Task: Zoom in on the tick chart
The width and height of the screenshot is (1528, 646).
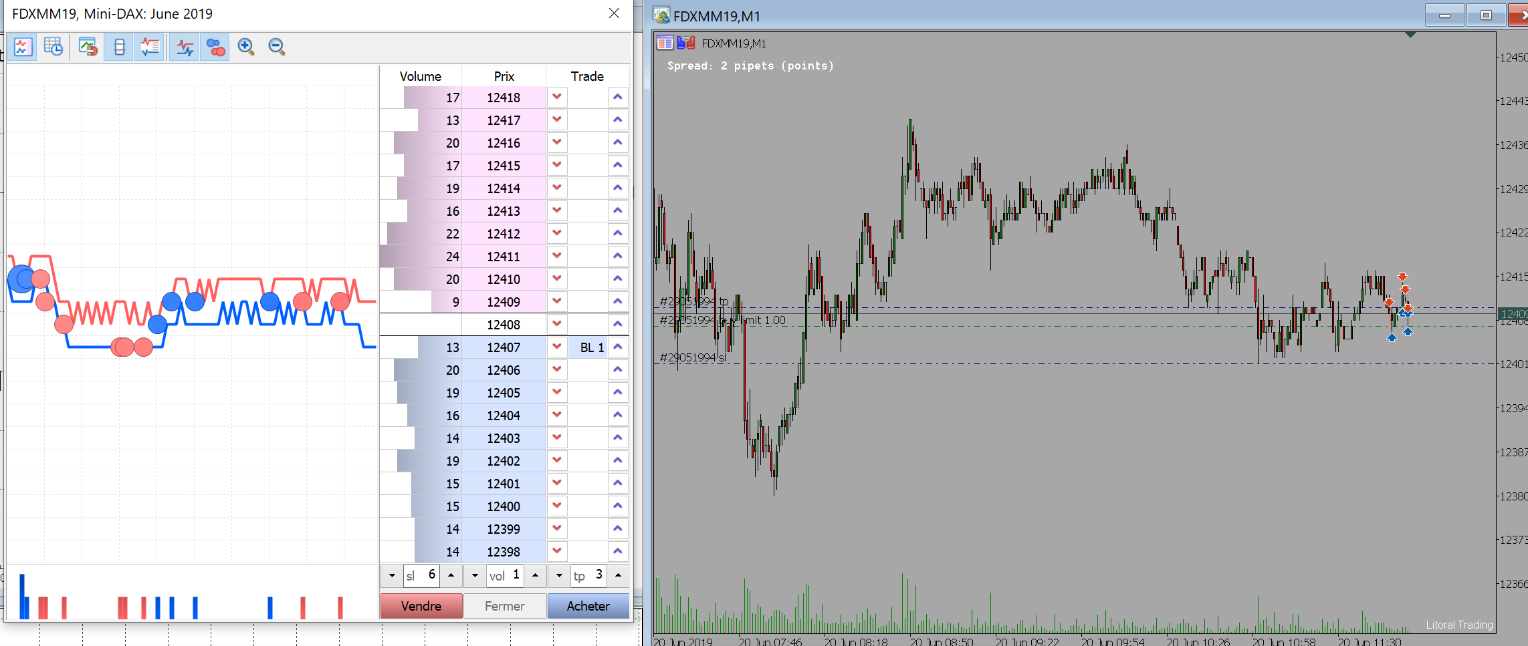Action: pos(246,47)
